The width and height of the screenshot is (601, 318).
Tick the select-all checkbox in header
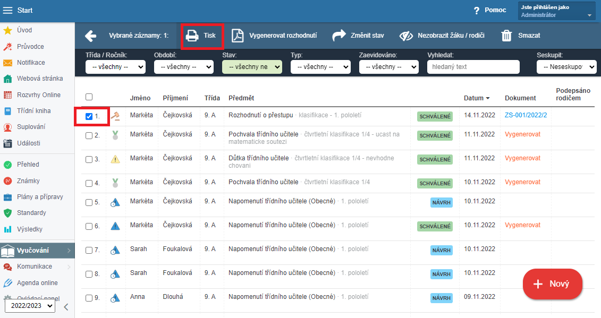89,97
